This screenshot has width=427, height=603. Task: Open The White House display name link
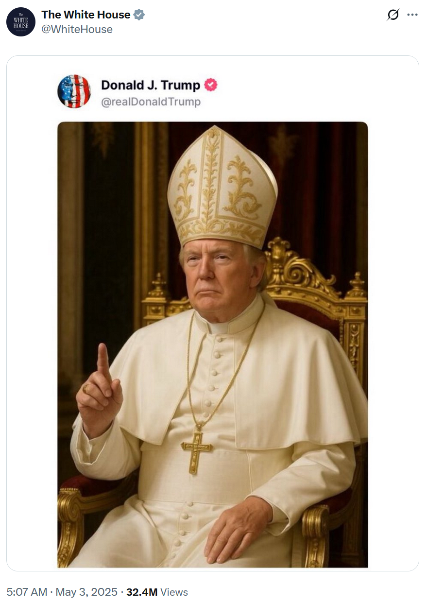(86, 15)
